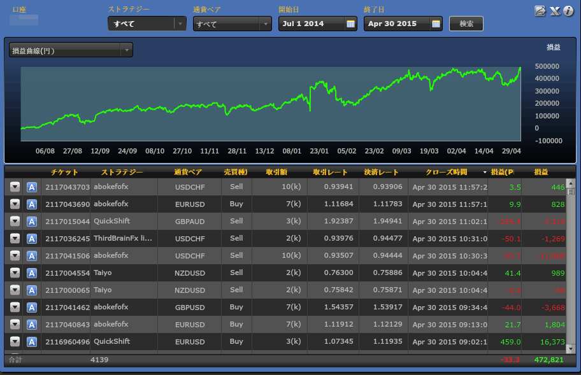Sort by the クローズ時間 column header
Screen dimensions: 581x375
(447, 172)
